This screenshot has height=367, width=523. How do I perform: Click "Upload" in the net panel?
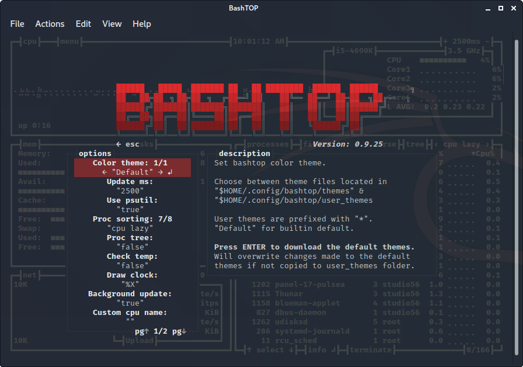[x=140, y=340]
